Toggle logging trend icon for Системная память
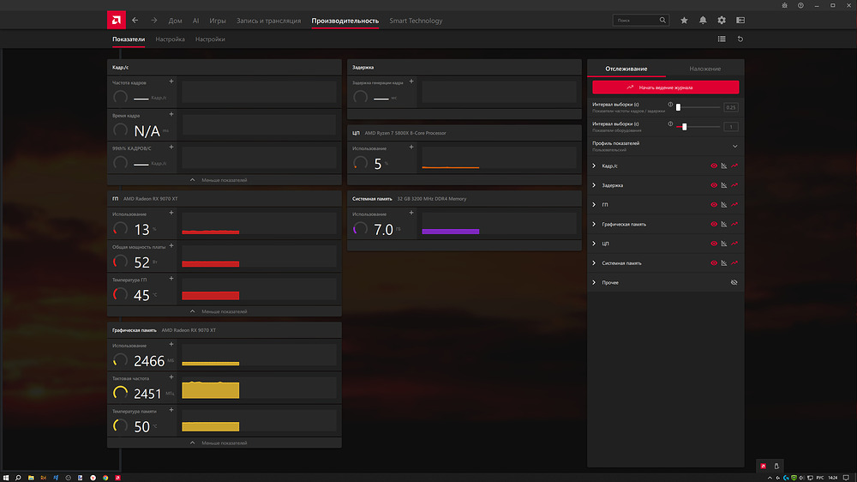 click(734, 263)
